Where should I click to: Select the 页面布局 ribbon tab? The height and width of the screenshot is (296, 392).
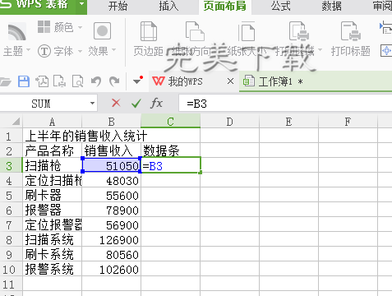[x=225, y=6]
